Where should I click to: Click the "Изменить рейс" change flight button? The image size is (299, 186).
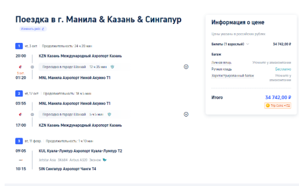(33, 29)
